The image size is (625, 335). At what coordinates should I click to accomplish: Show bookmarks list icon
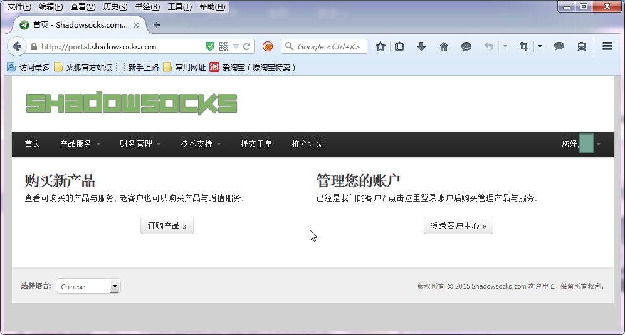click(399, 46)
